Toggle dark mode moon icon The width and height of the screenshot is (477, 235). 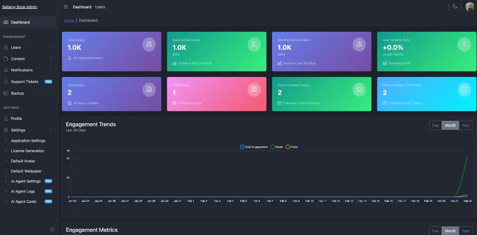point(455,7)
